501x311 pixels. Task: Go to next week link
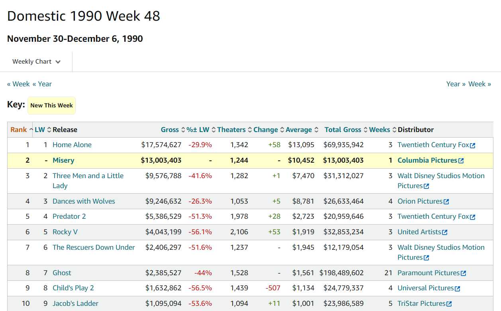click(x=479, y=84)
